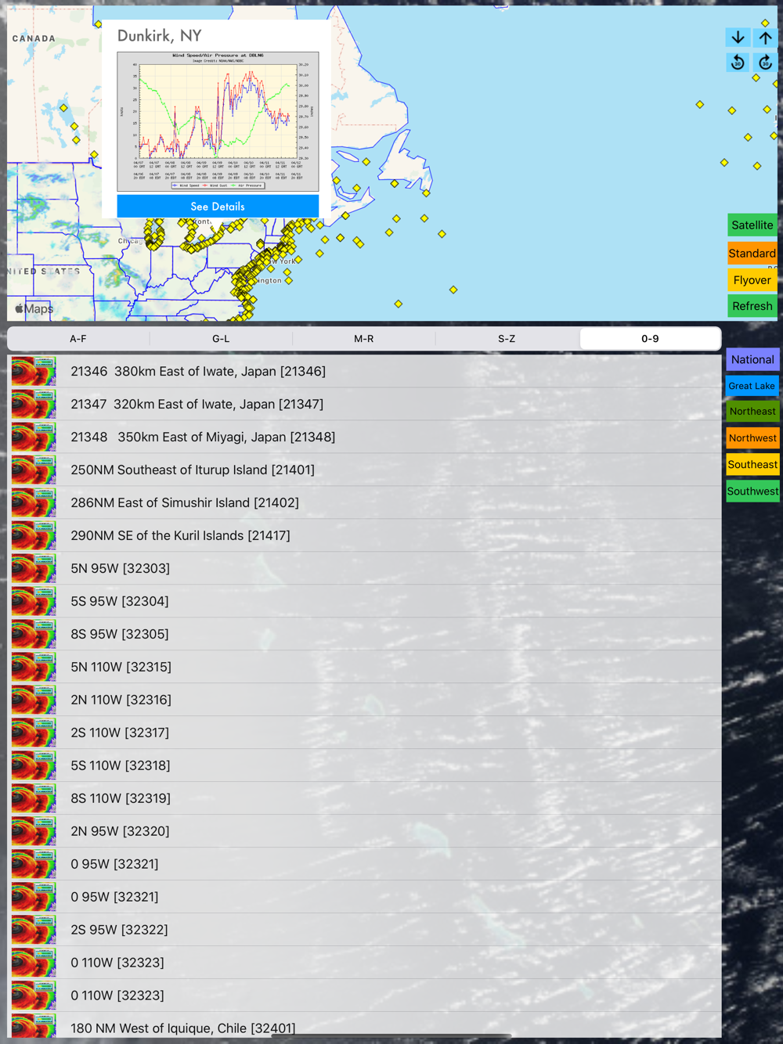Tap hurricane icon beside 5S 95W [32304]

pos(34,602)
